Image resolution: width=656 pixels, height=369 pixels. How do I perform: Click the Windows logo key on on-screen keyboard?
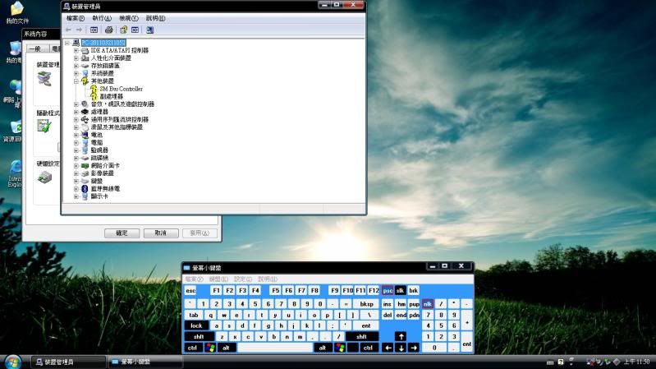(211, 348)
